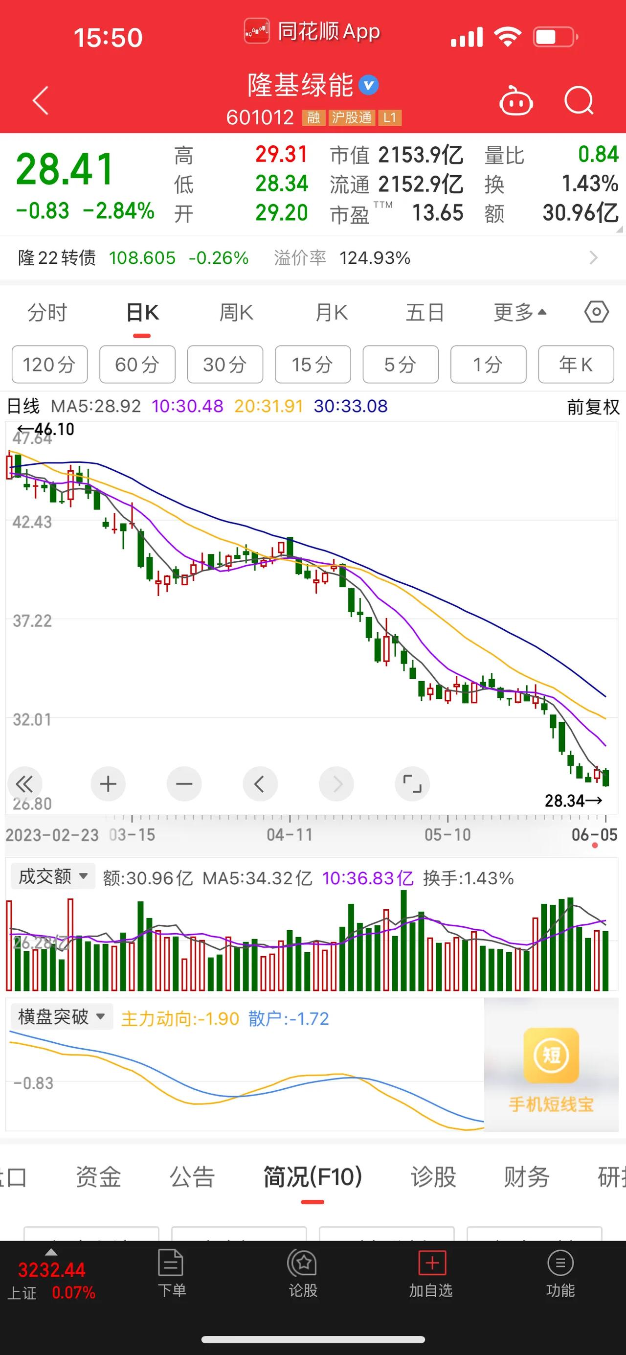The width and height of the screenshot is (626, 1355).
Task: Tap the verified badge beside 隆基绿能
Action: point(368,85)
